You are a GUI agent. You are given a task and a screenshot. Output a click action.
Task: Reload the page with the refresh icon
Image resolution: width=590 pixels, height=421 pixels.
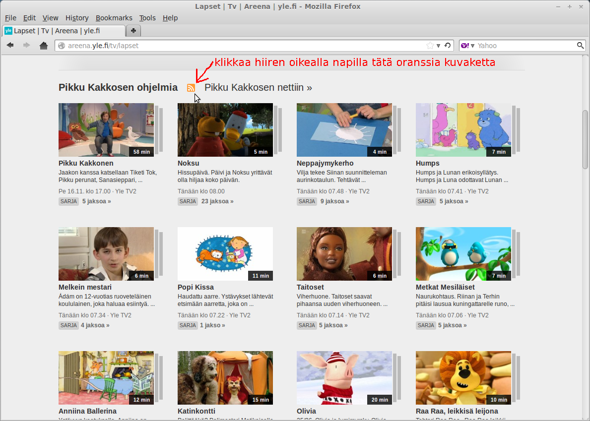click(x=448, y=46)
